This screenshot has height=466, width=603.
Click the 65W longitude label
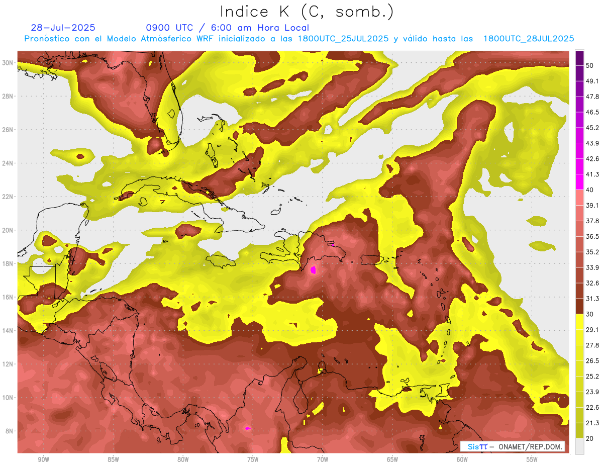coord(392,459)
